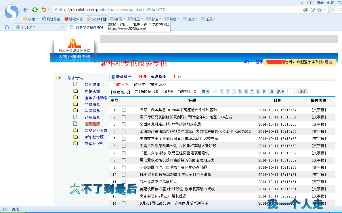Image resolution: width=342 pixels, height=213 pixels.
Task: Click the 特供信息 folder icon
Action: [75, 104]
